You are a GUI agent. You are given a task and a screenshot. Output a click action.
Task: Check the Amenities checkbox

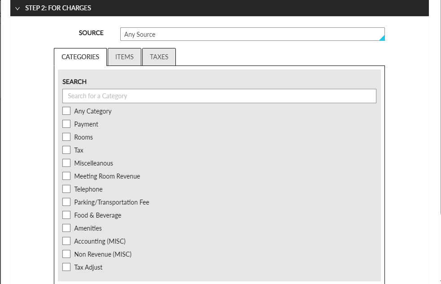click(x=66, y=228)
